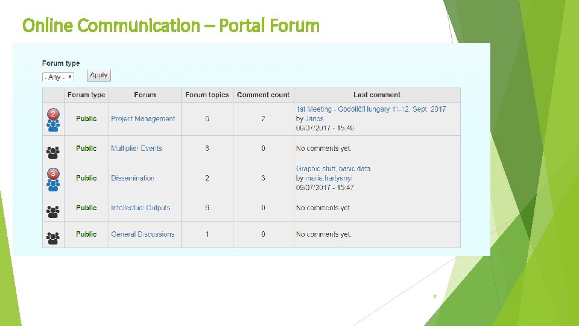The height and width of the screenshot is (326, 579).
Task: Click the red badge showing 3 new posts
Action: click(53, 173)
